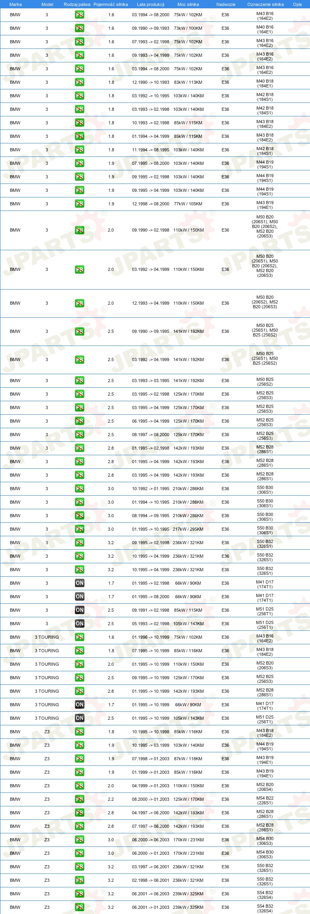Select petrol icon in 1.8 03.1992 -> 10.1995 row
310x914 pixels.
[x=79, y=96]
